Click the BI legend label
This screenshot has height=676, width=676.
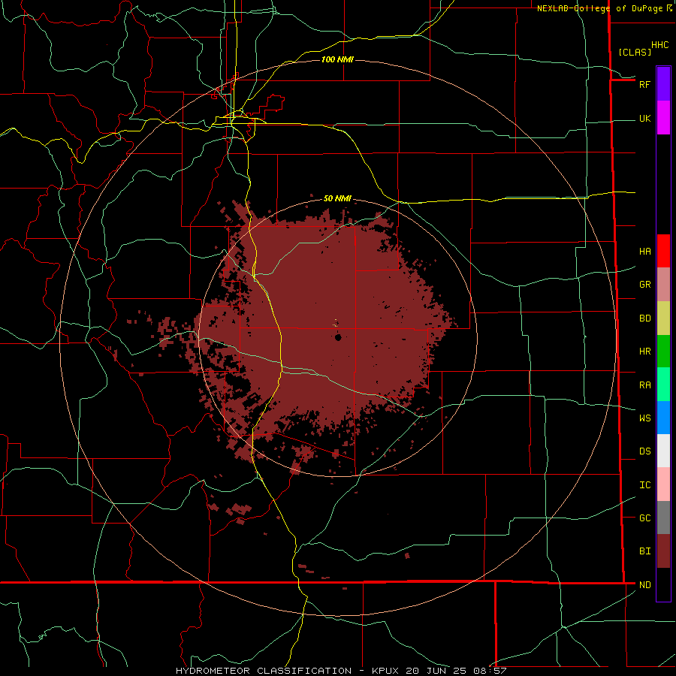tap(644, 551)
